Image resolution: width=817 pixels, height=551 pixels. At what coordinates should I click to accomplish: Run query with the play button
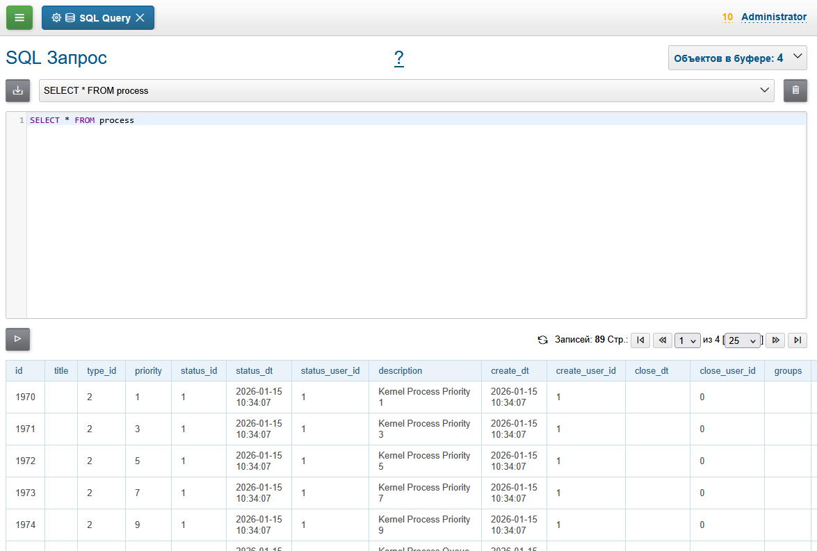18,339
